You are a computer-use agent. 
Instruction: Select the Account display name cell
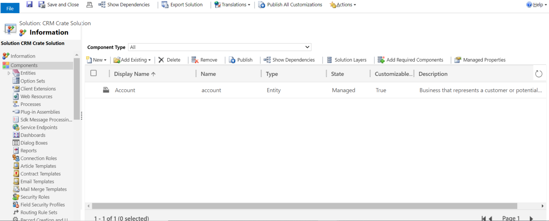(125, 90)
